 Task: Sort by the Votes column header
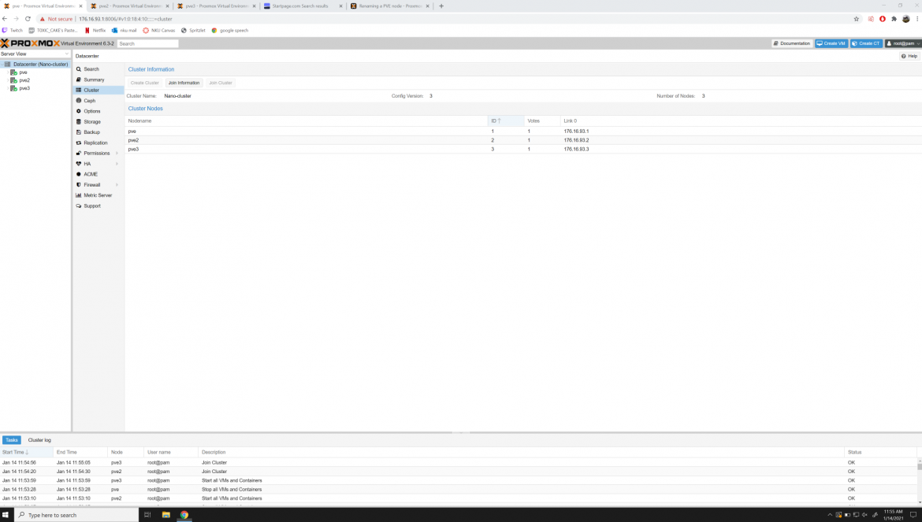coord(542,121)
